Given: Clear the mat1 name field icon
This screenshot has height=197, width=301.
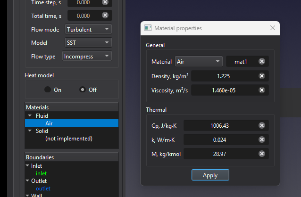Looking at the screenshot, I should click(x=261, y=62).
